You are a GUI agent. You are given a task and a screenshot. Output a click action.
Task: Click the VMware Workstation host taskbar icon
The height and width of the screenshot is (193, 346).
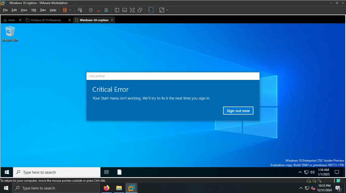point(131,188)
